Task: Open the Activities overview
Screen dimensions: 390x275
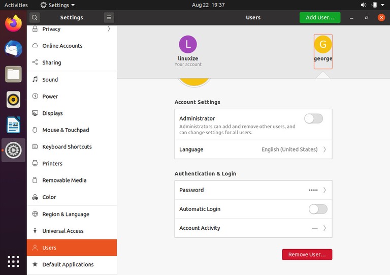Action: tap(16, 5)
